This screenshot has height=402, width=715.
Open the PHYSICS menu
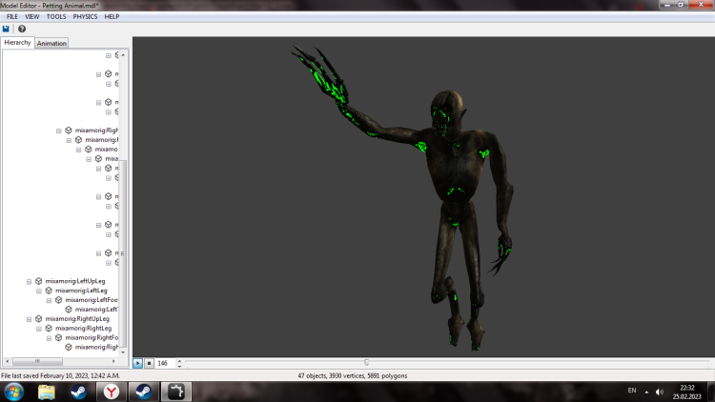coord(85,16)
